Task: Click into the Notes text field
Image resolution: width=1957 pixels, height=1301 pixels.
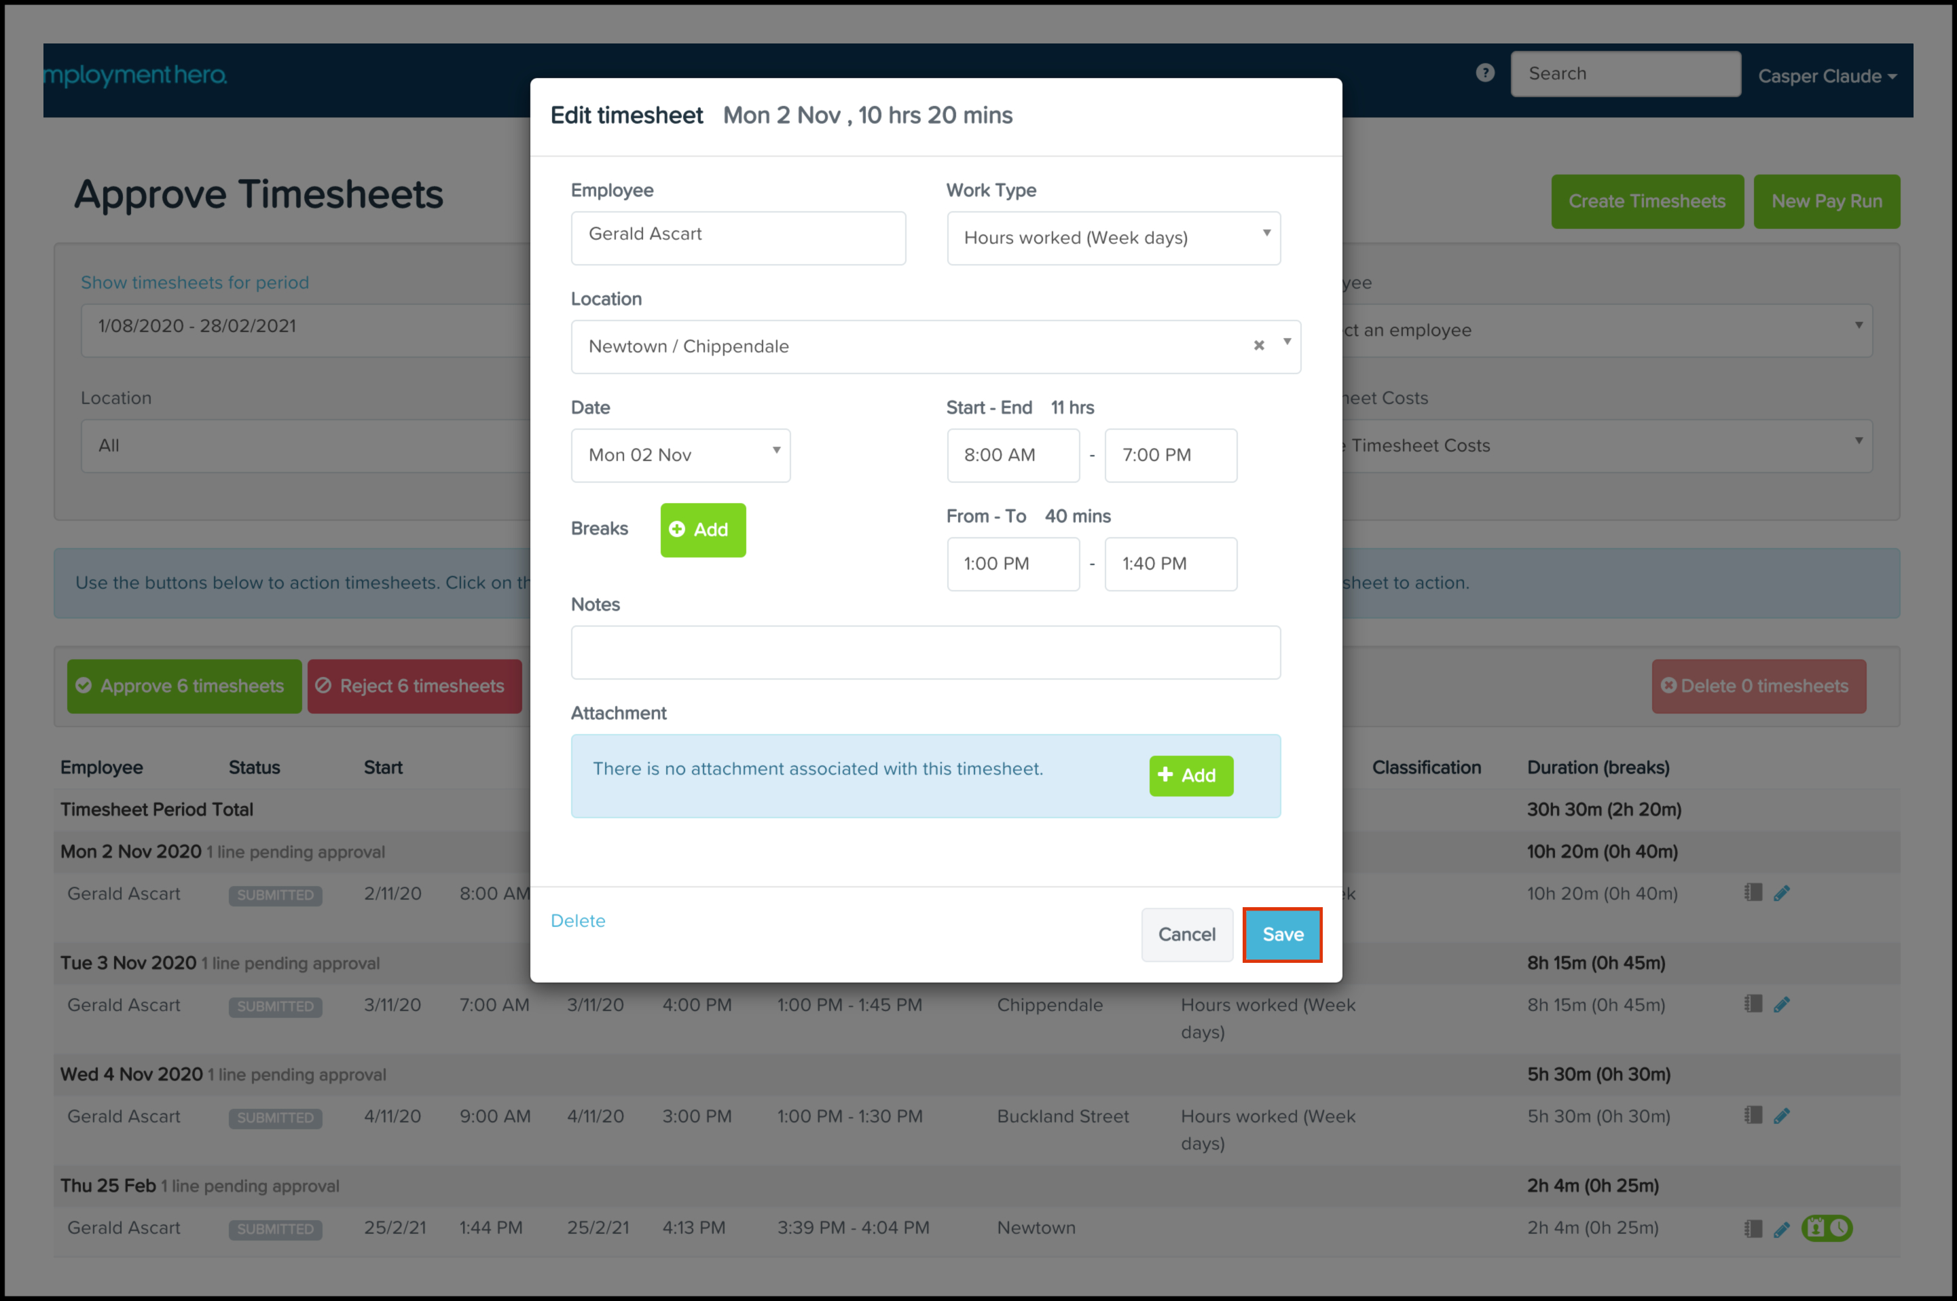Action: click(925, 652)
